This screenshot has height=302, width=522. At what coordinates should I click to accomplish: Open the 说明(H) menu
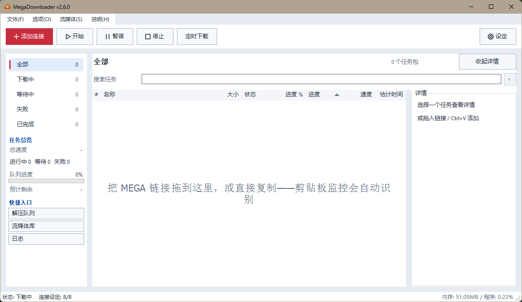pyautogui.click(x=100, y=19)
